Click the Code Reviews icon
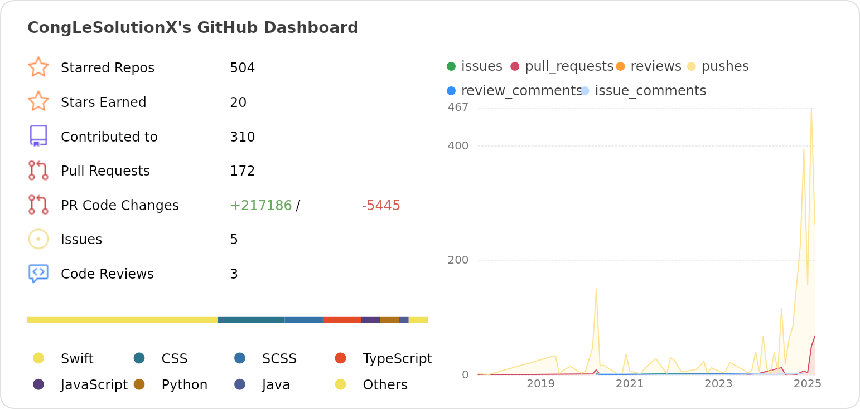Screen dimensions: 860x409 (x=38, y=274)
